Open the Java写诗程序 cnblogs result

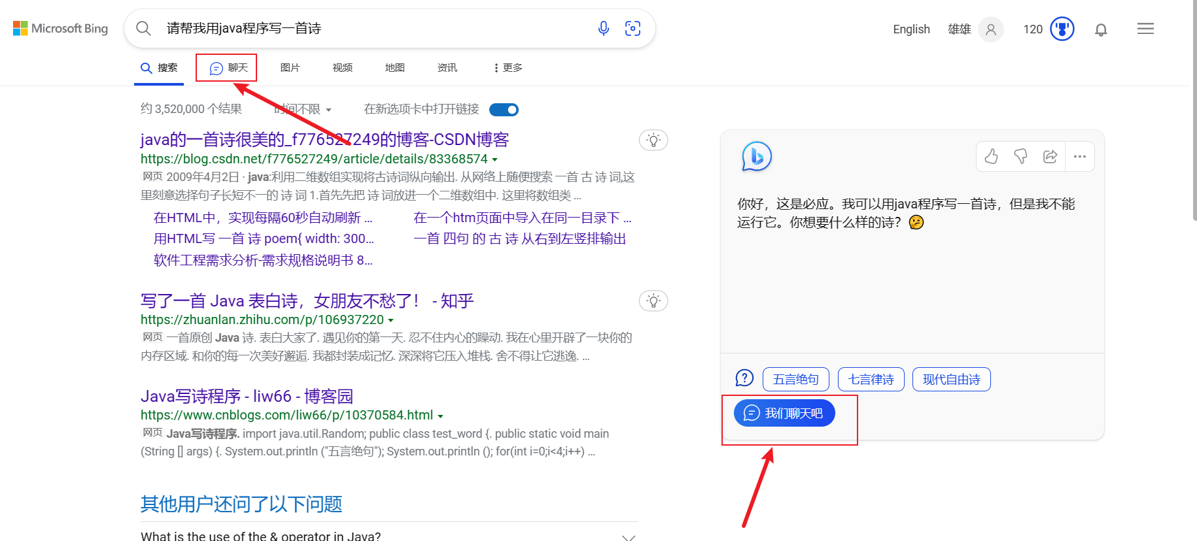tap(247, 396)
